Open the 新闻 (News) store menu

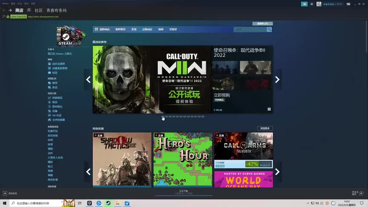point(161,29)
